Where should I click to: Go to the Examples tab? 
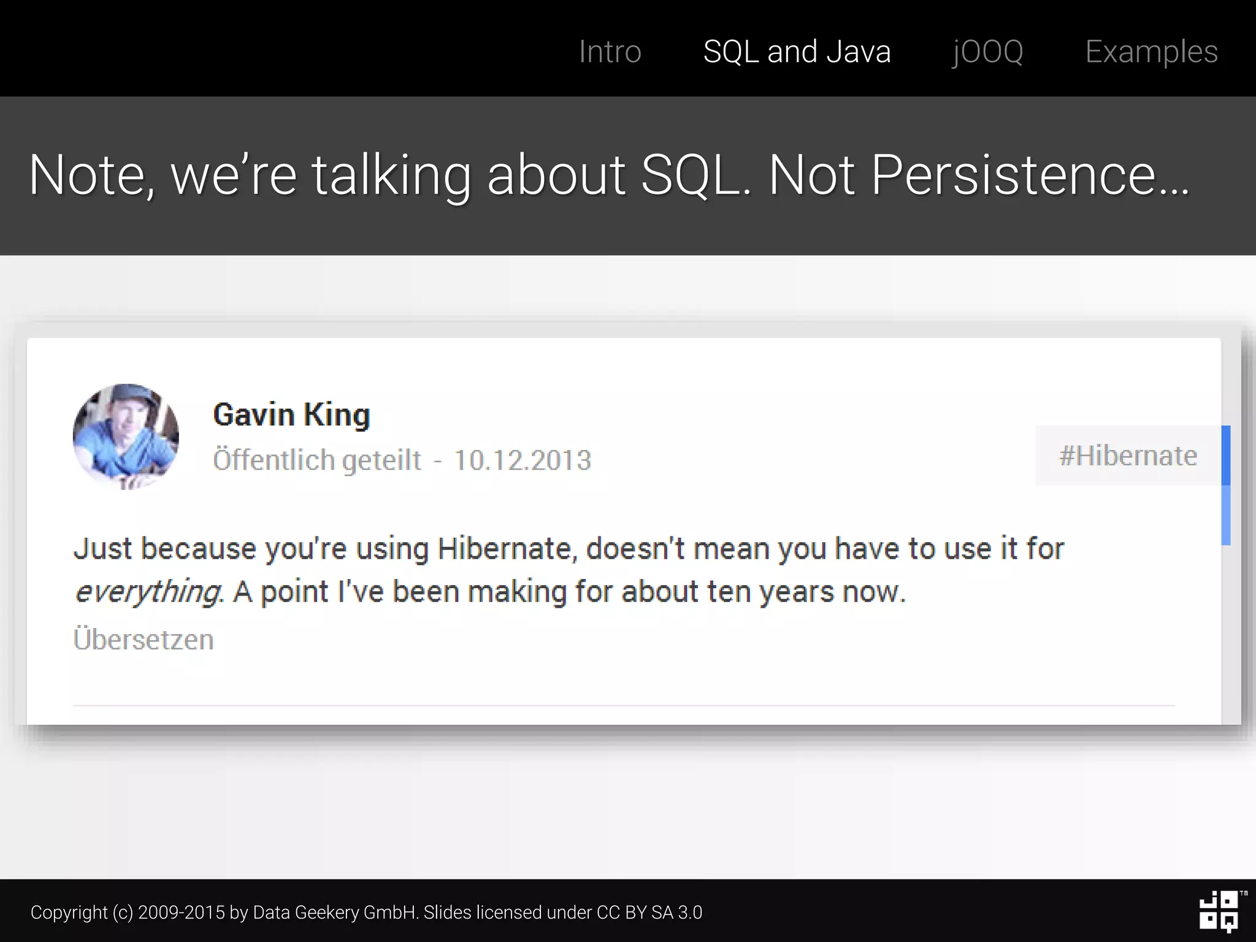click(1151, 52)
